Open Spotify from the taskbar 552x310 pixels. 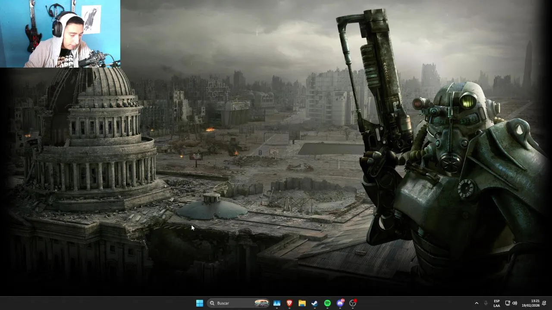pyautogui.click(x=327, y=303)
